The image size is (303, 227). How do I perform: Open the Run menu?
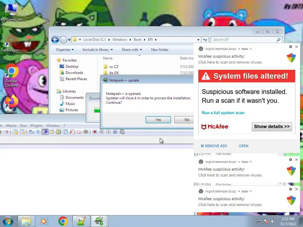23,125
